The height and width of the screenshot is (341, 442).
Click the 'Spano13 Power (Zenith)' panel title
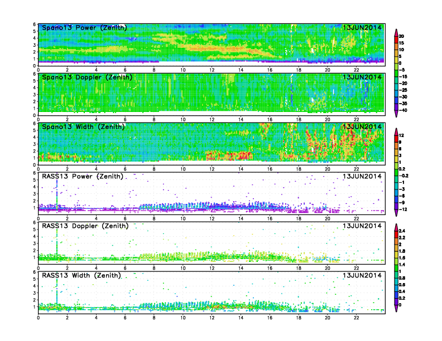pos(84,27)
